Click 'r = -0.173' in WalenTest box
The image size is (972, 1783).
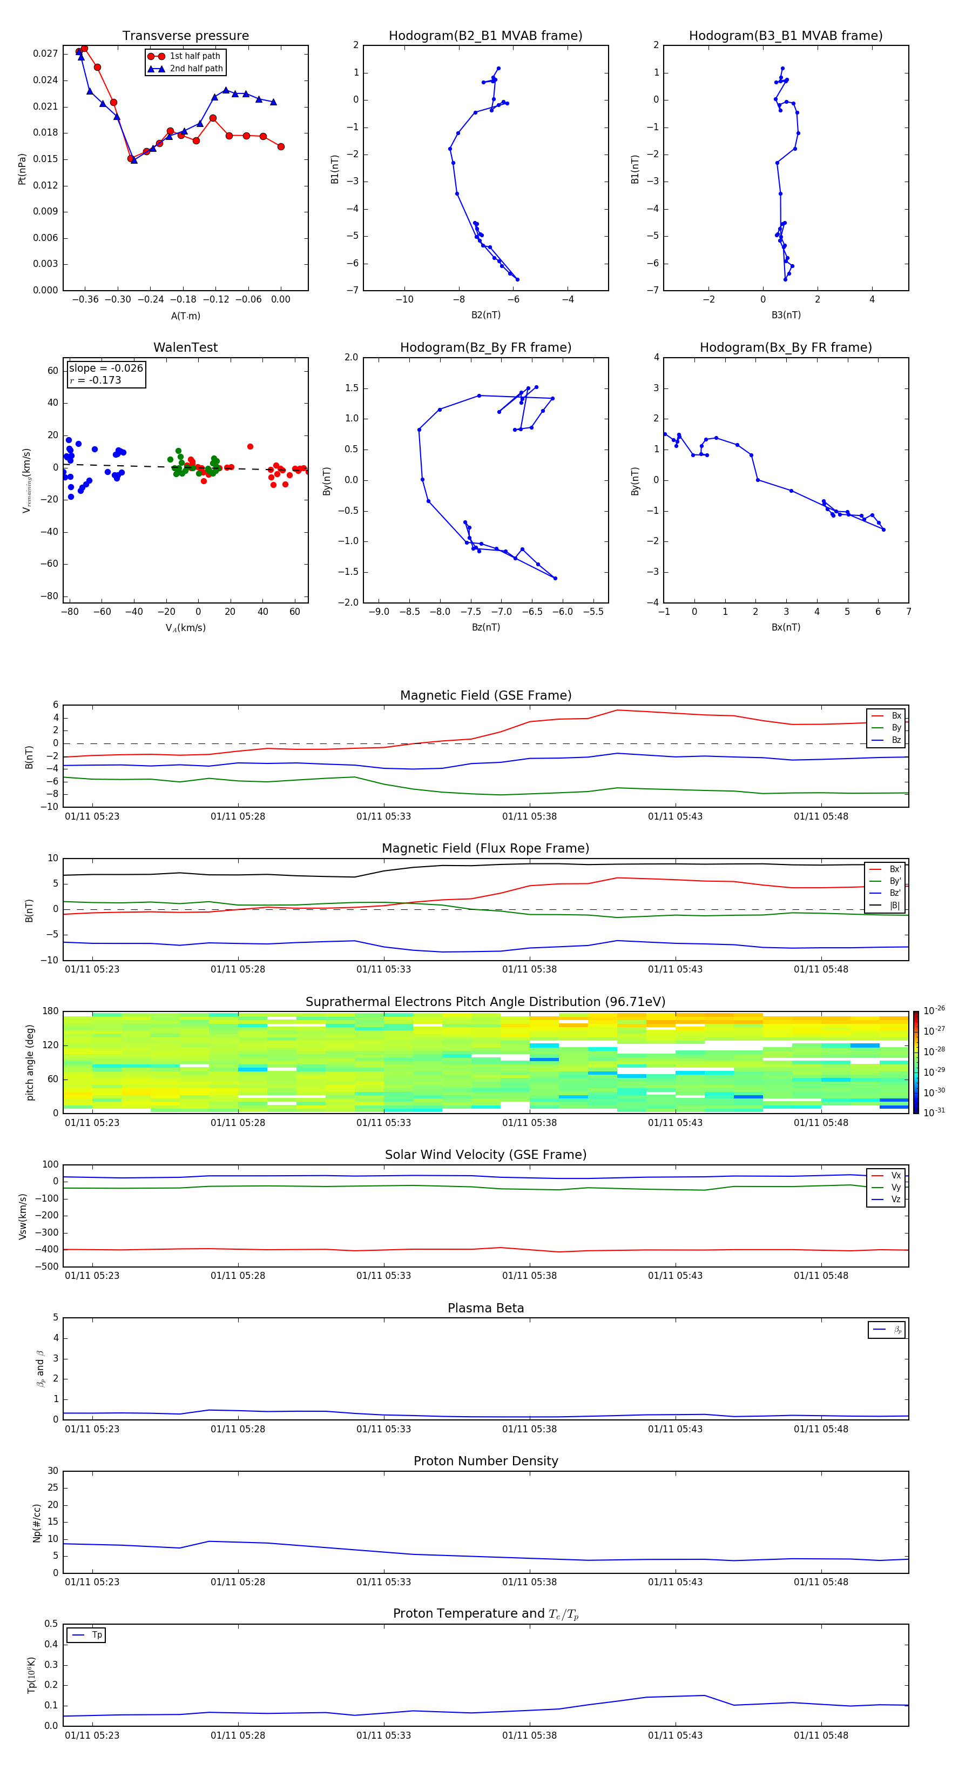click(x=95, y=380)
